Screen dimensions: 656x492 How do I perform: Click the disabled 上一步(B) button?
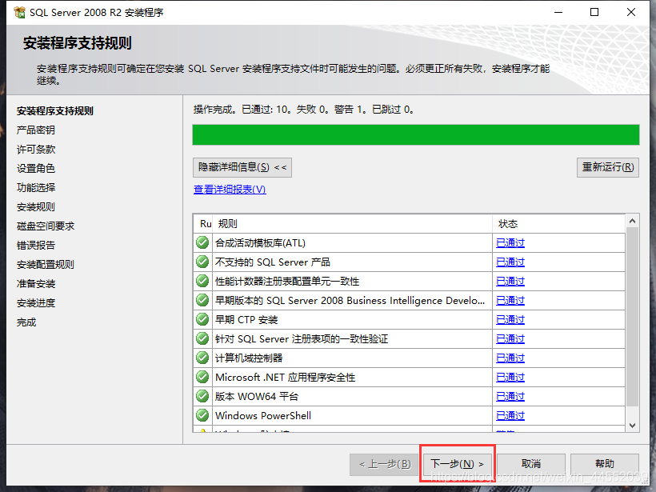[x=385, y=464]
